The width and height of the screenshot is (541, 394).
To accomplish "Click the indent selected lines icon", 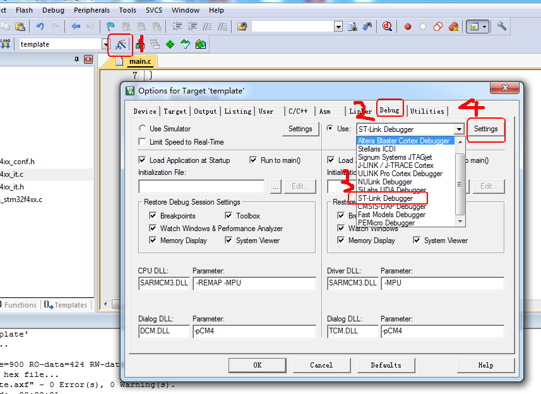I will [x=177, y=27].
